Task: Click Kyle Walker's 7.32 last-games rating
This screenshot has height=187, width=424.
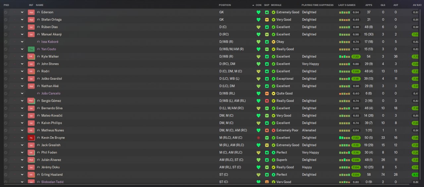Action: [356, 57]
